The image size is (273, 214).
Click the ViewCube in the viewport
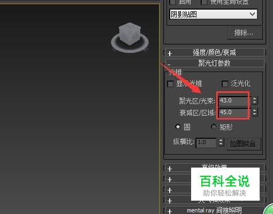pos(130,34)
